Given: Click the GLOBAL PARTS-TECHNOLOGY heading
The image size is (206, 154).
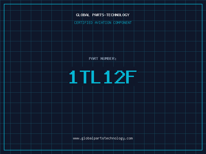Looking at the screenshot, I should tap(103, 15).
